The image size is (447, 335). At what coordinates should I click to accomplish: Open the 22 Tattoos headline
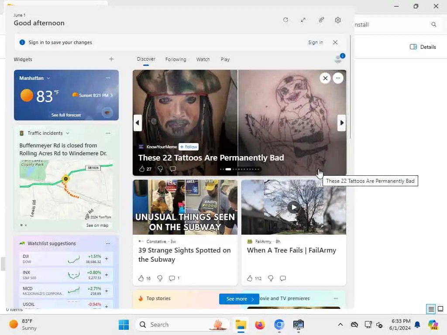click(211, 158)
